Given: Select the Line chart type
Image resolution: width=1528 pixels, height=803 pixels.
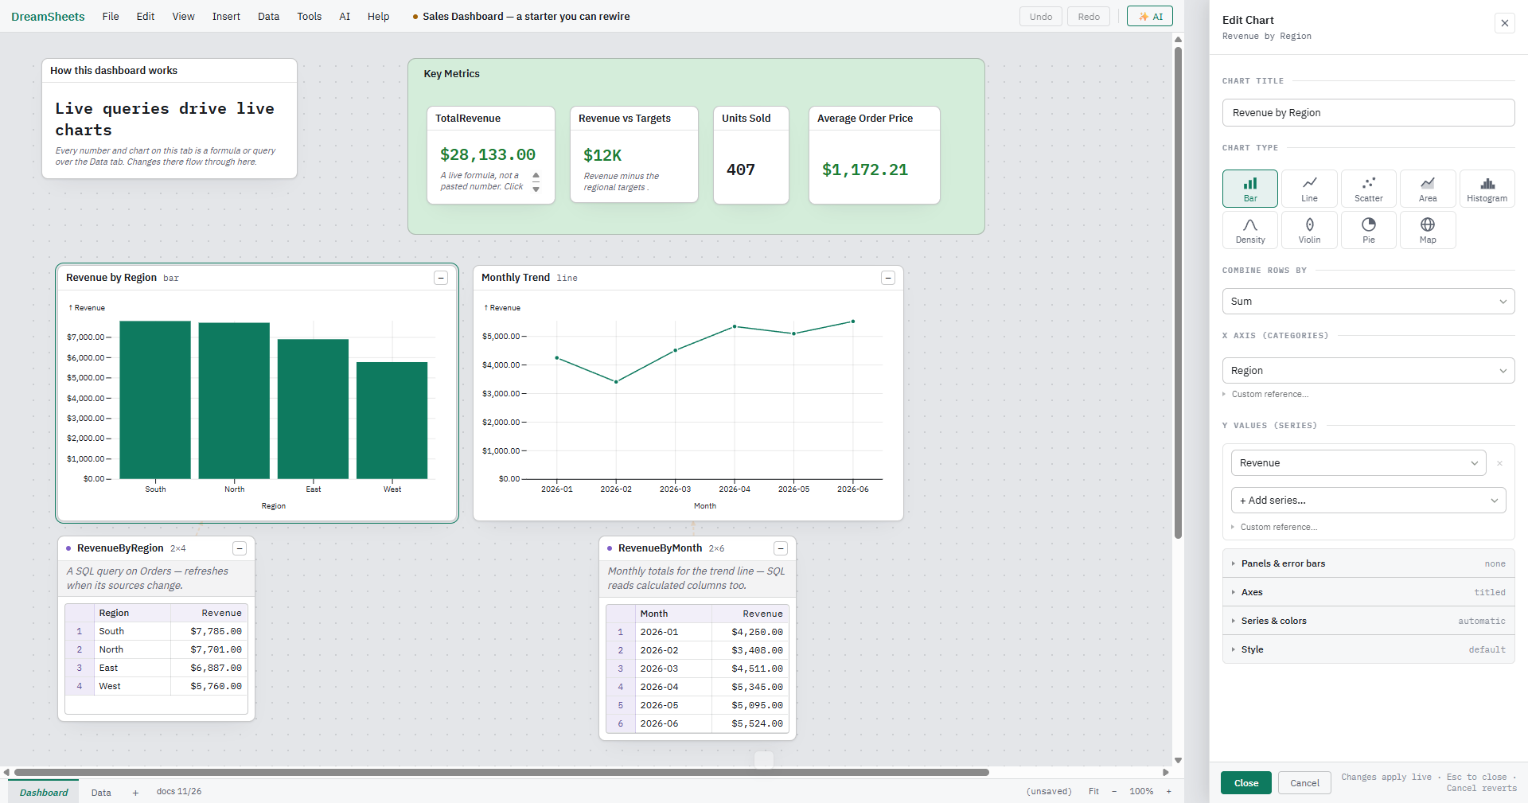Looking at the screenshot, I should 1309,189.
